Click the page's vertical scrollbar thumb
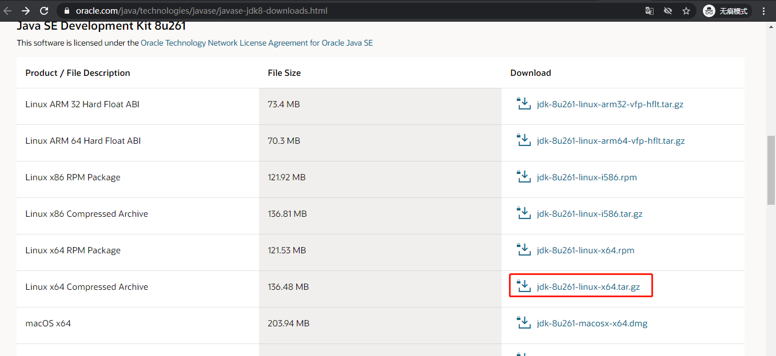The image size is (776, 356). click(771, 170)
